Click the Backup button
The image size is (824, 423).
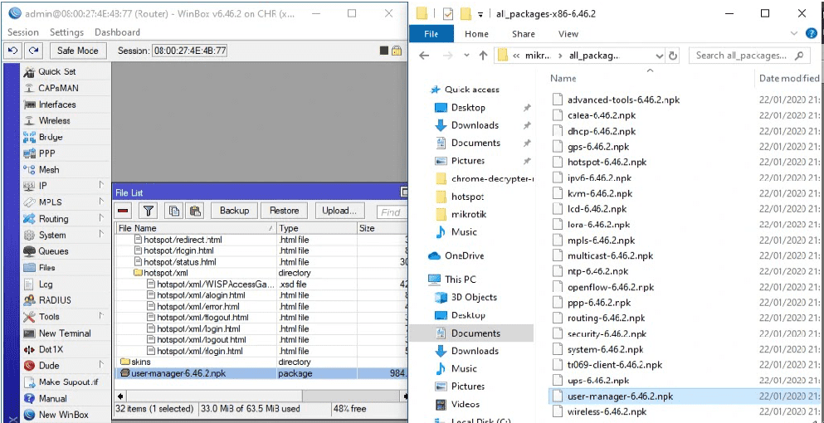[234, 211]
